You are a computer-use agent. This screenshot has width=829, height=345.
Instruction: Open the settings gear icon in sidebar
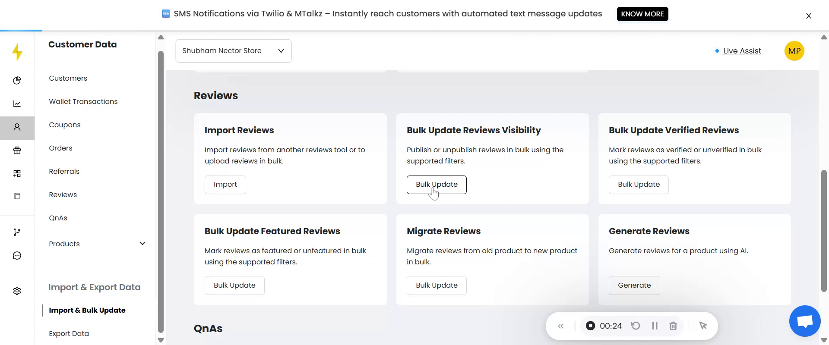(17, 291)
